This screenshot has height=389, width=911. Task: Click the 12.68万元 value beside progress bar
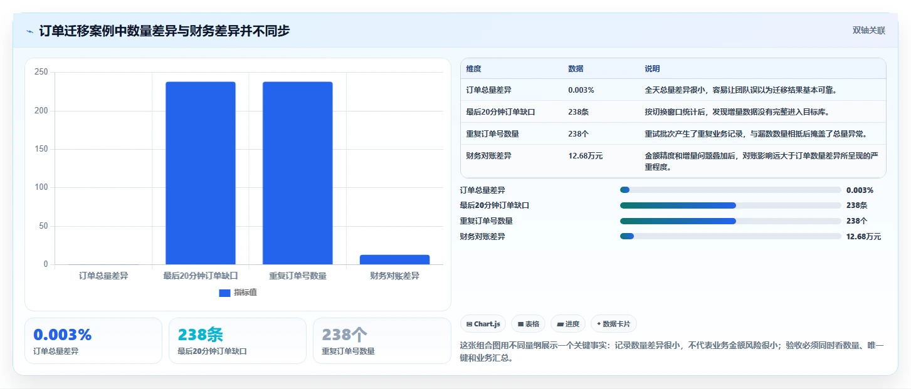[863, 236]
